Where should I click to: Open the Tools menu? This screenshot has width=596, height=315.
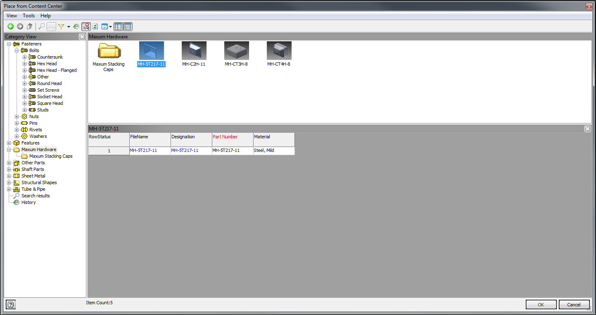[x=28, y=15]
